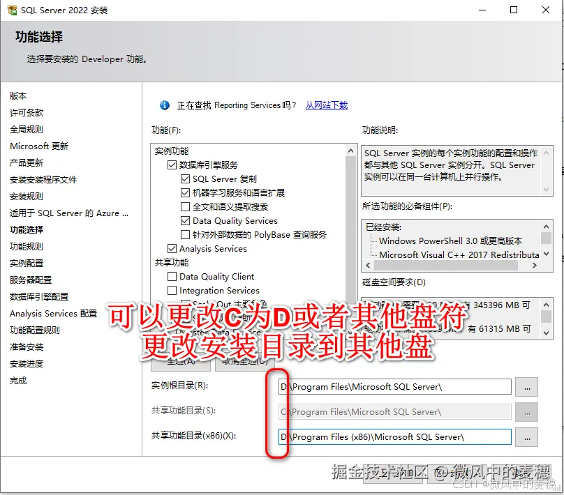The width and height of the screenshot is (564, 495).
Task: Click right arrow of prerequisites horizontal scrollbar
Action: click(535, 266)
